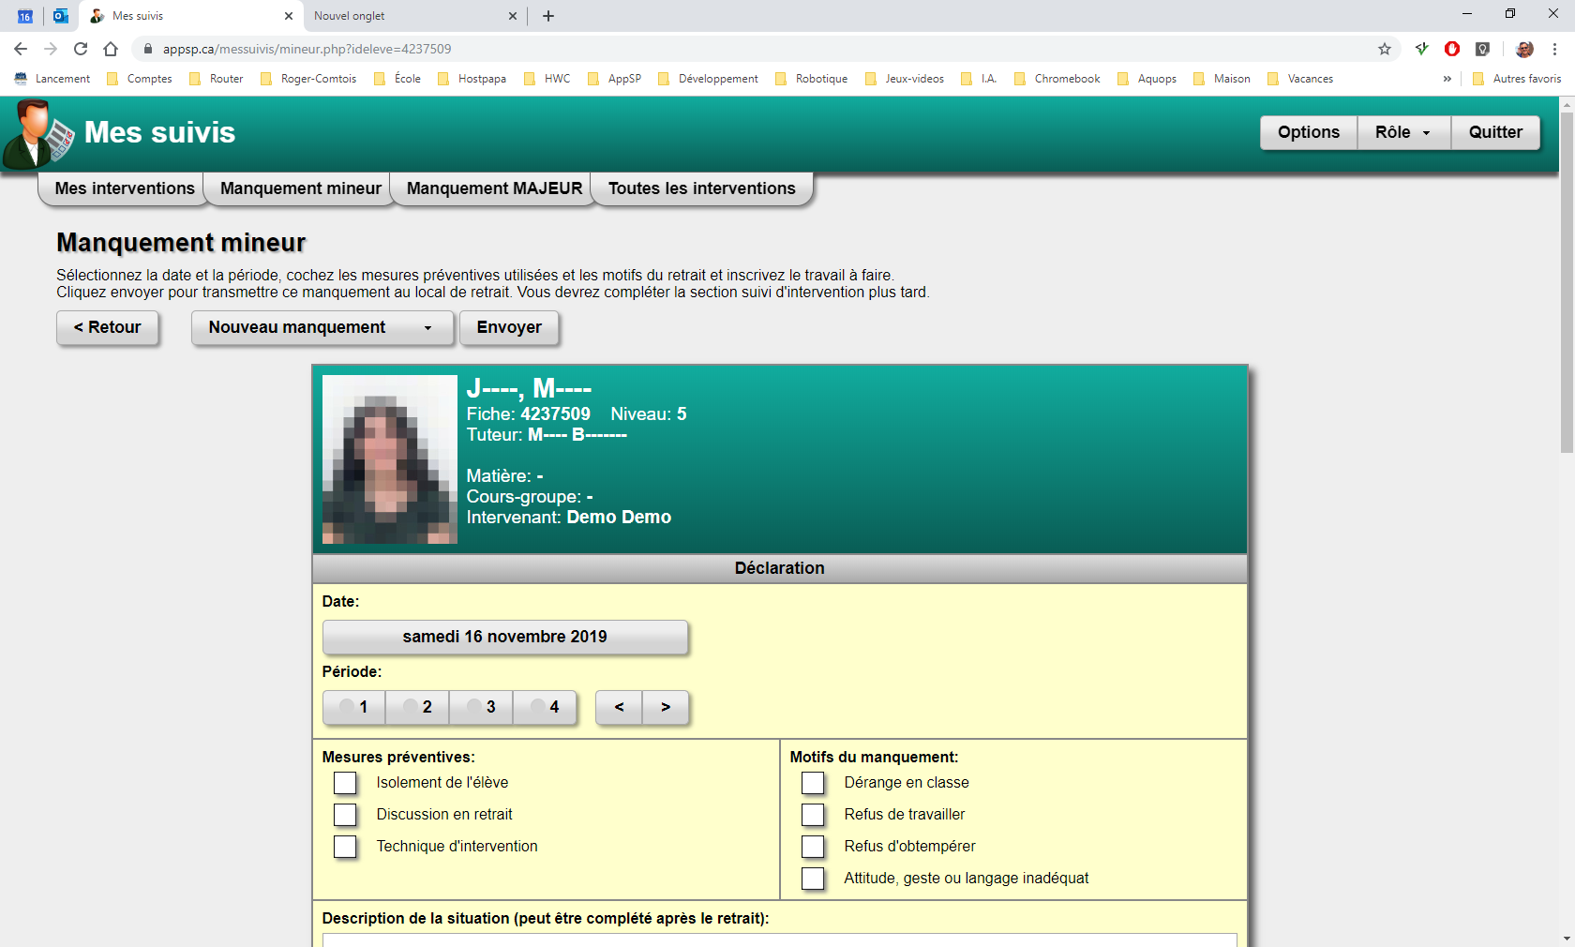Click the ad-blocker extension icon
Viewport: 1575px width, 947px height.
1452,49
